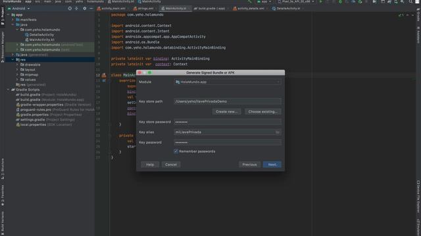This screenshot has width=421, height=236.
Task: Expand the layout folder
Action: pos(17,69)
